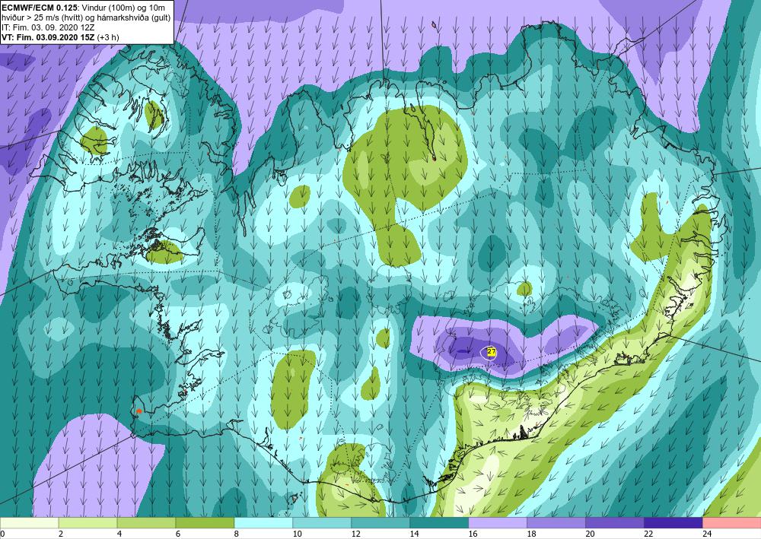The height and width of the screenshot is (539, 761).
Task: Pick the pale yellow 0–2 m/s legend swatch
Action: 29,523
